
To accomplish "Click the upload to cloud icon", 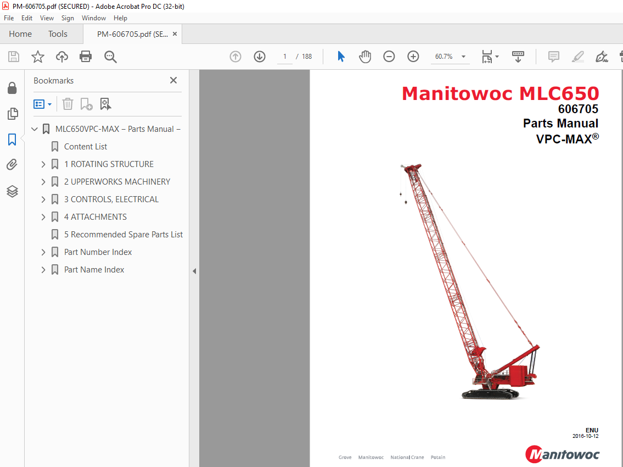I will coord(61,57).
